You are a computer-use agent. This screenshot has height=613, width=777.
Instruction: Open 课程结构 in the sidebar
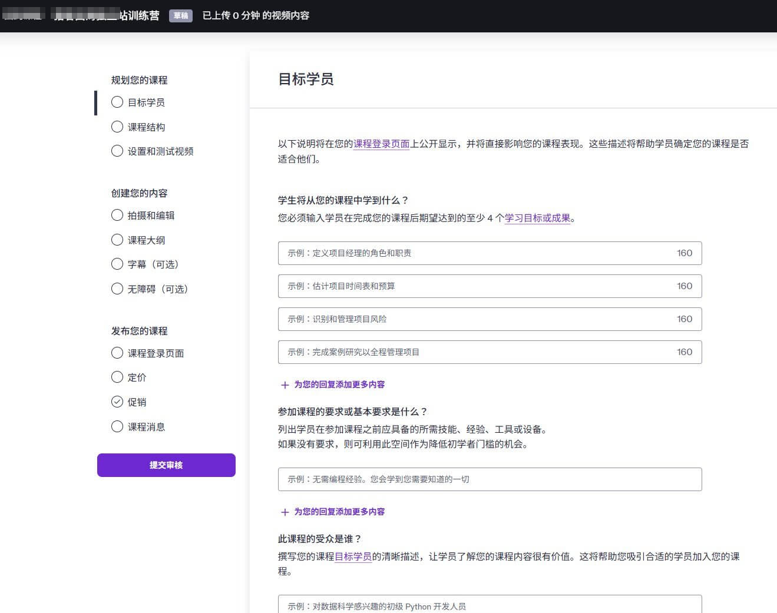[147, 127]
